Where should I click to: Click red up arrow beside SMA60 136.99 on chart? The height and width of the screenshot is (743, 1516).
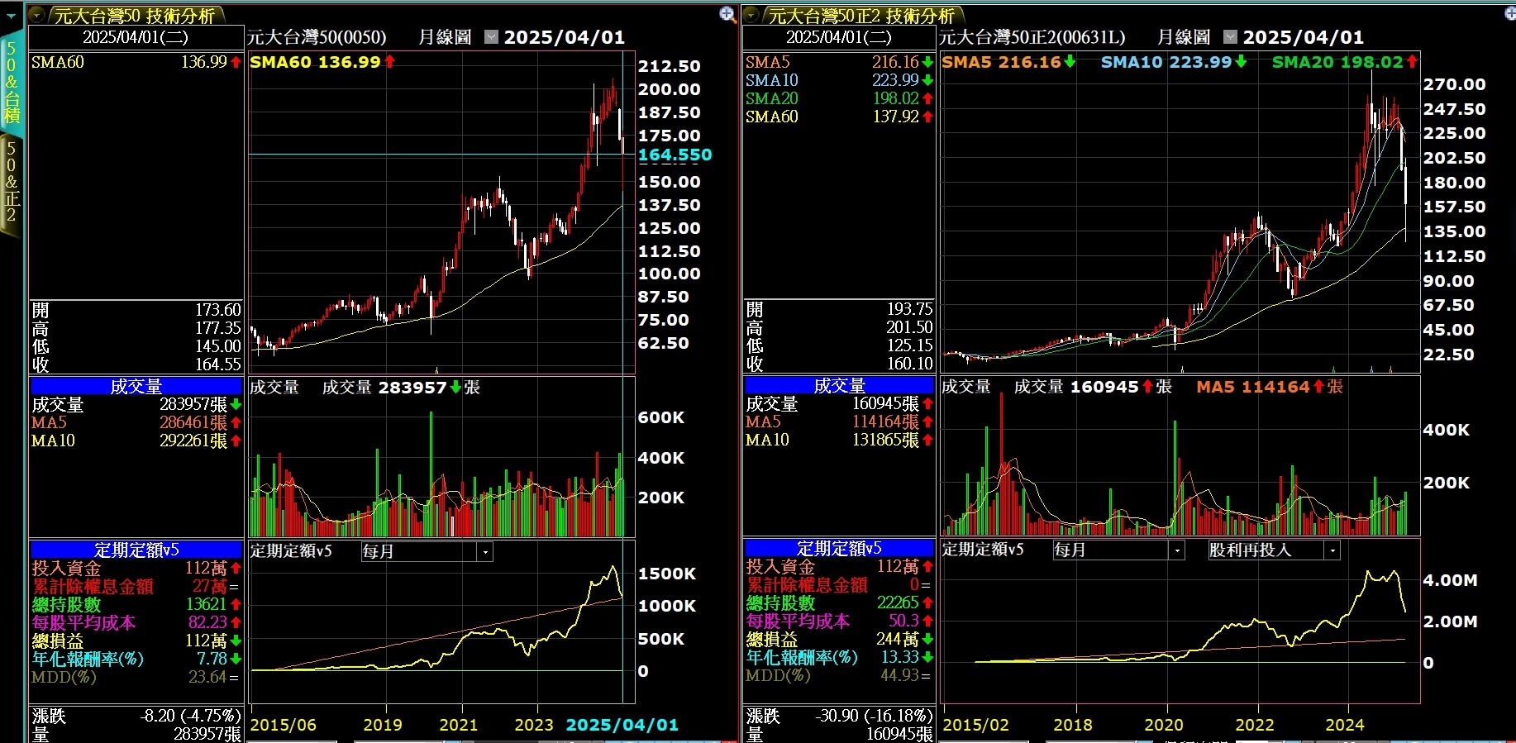click(x=390, y=62)
